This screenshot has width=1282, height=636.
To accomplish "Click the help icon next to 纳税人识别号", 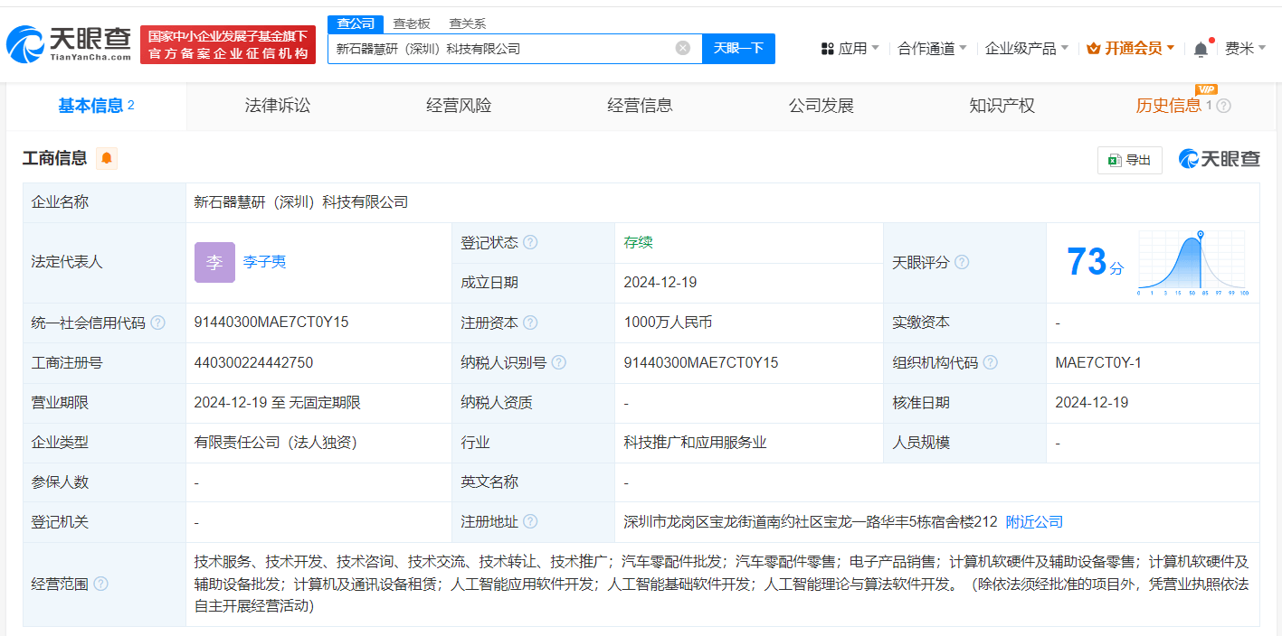I will pyautogui.click(x=559, y=362).
